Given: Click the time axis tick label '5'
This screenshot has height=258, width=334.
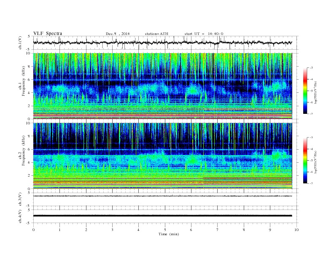Looking at the screenshot, I should pyautogui.click(x=165, y=230).
